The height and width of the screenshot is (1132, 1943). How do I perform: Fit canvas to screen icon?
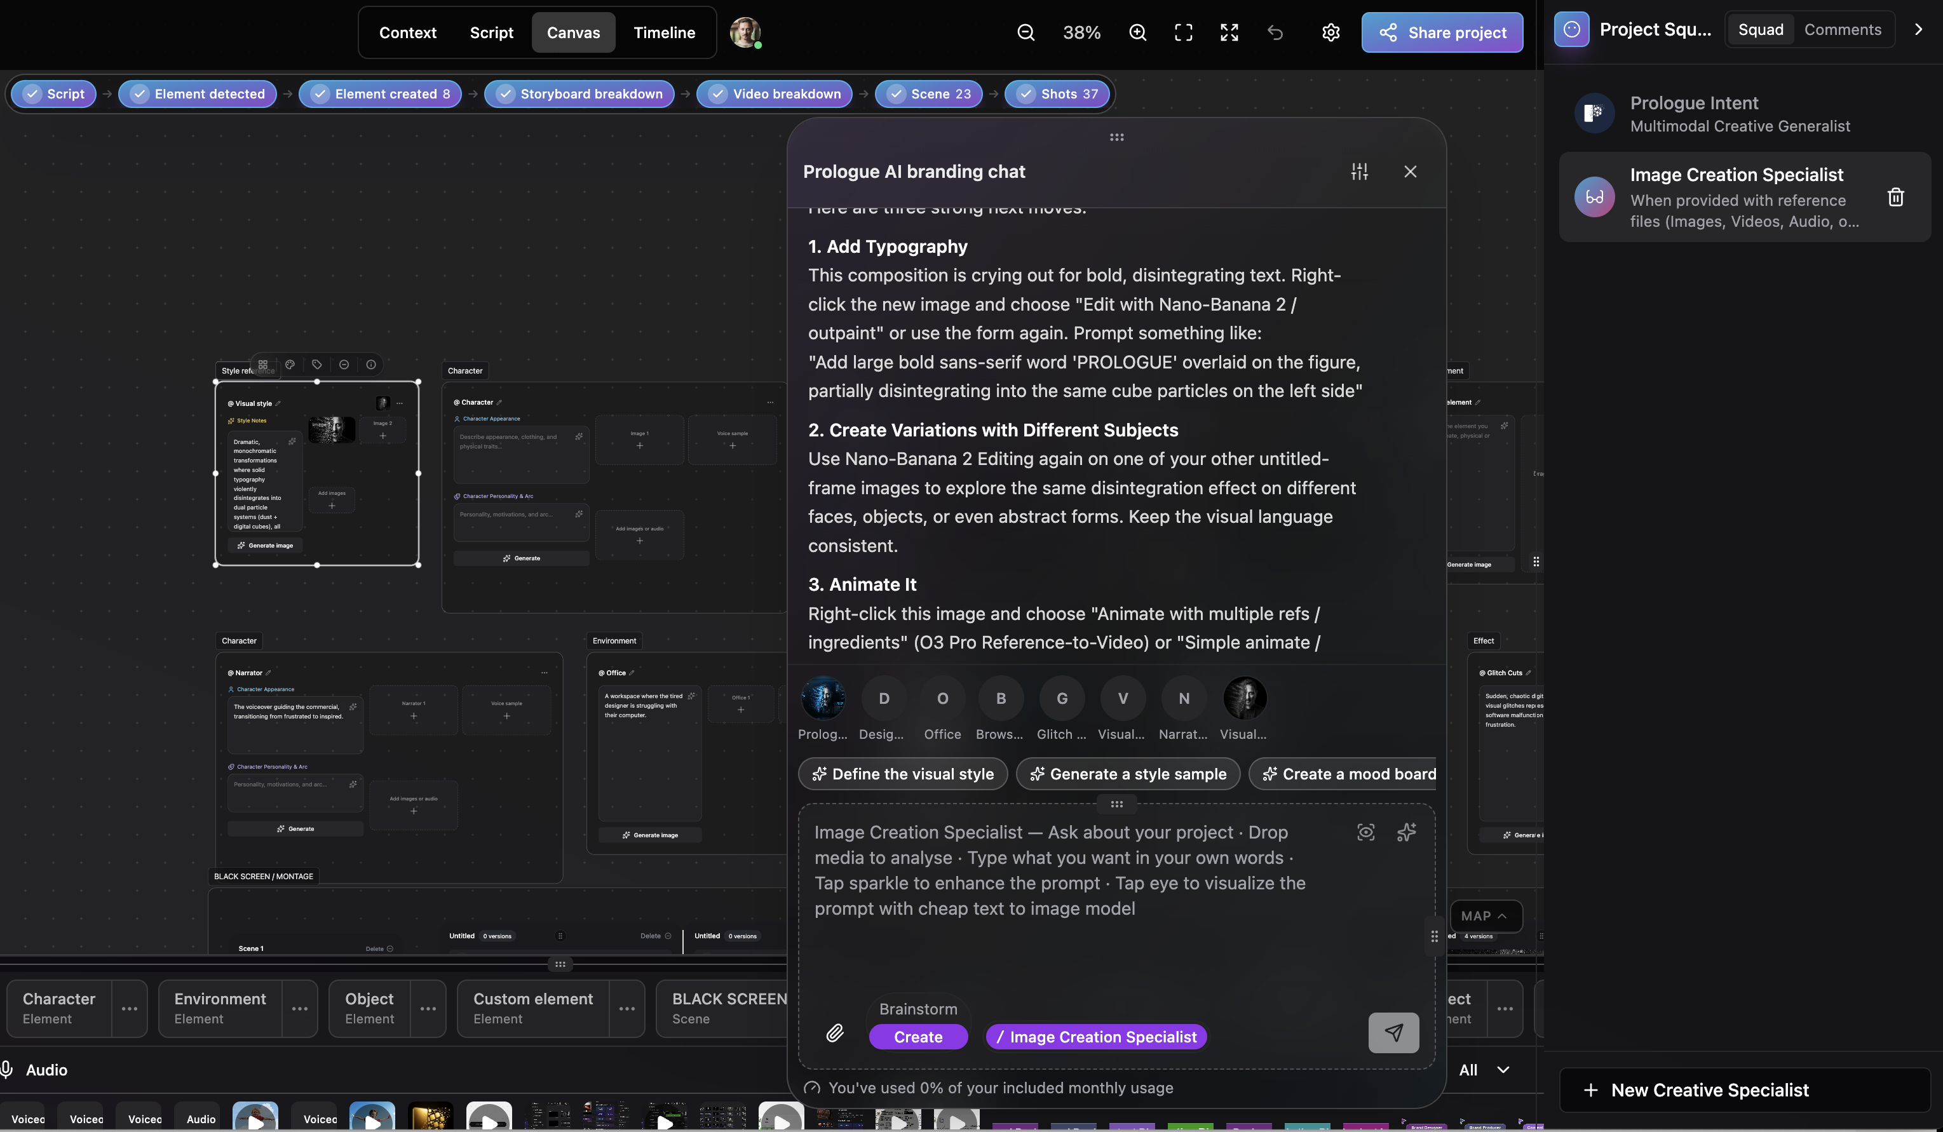(x=1182, y=32)
